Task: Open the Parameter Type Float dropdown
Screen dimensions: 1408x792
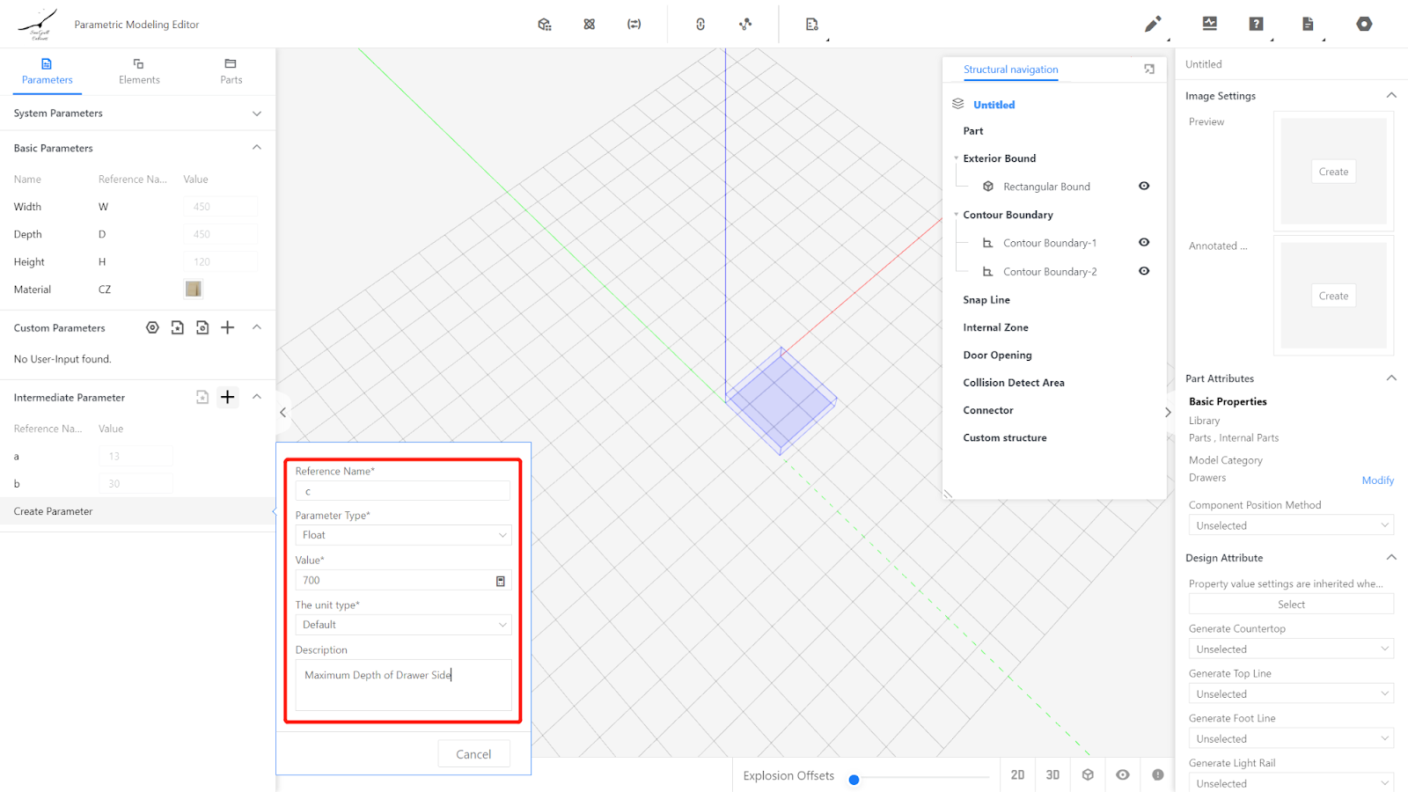Action: point(403,535)
